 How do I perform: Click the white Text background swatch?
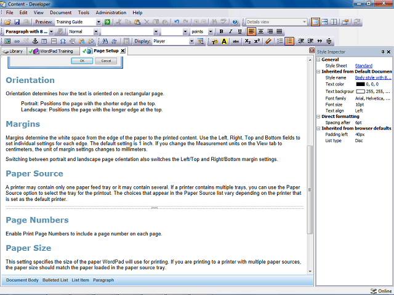coord(360,92)
